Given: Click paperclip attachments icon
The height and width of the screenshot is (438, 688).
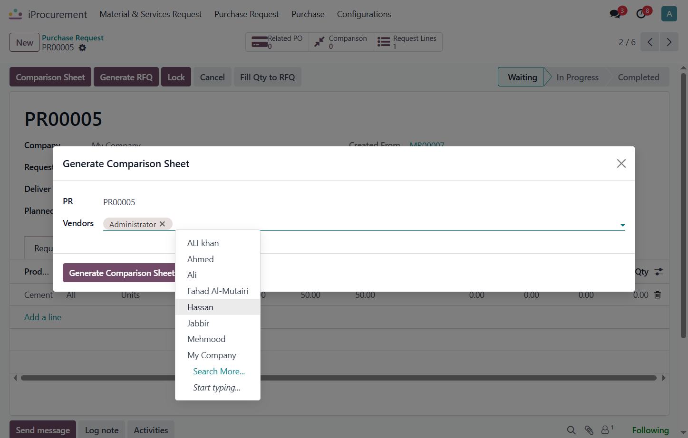Looking at the screenshot, I should coord(589,430).
